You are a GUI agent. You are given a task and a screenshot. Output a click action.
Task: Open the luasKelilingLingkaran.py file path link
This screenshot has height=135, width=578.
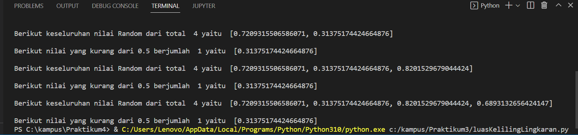[479, 130]
